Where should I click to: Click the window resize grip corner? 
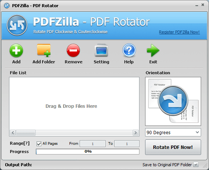(x=205, y=166)
